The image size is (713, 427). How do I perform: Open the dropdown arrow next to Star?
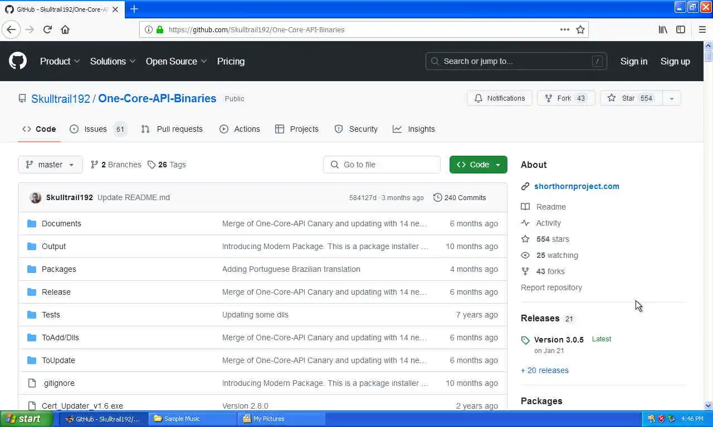pyautogui.click(x=671, y=98)
